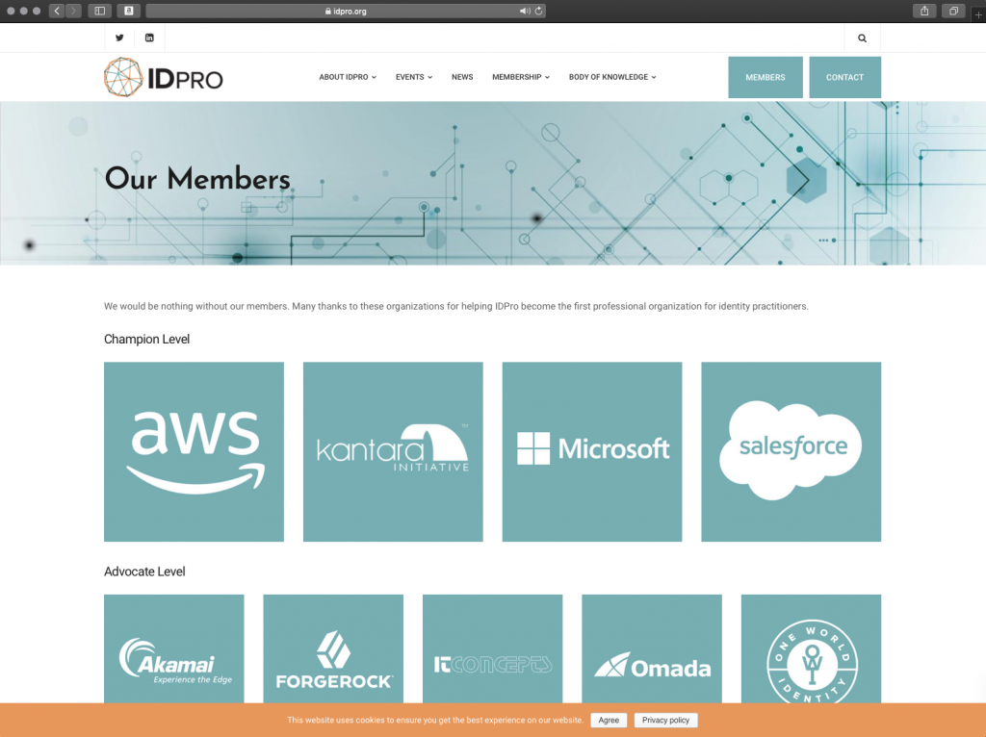Mute audio using the address bar speaker icon
986x737 pixels.
coord(524,12)
